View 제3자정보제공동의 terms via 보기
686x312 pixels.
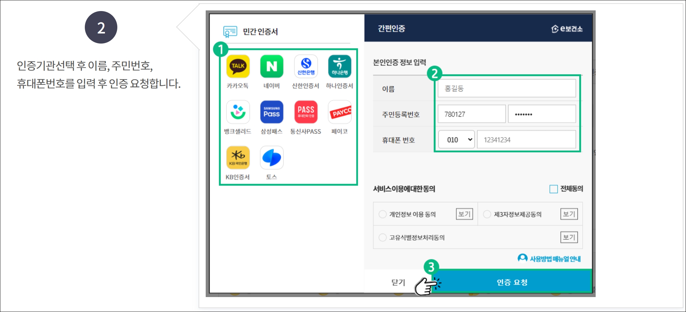coord(569,214)
